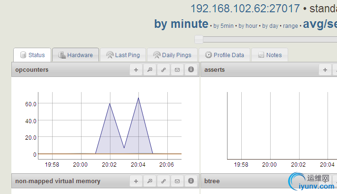Viewport: 337px width, 194px height.
Task: Click the btree panel title
Action: coord(212,181)
